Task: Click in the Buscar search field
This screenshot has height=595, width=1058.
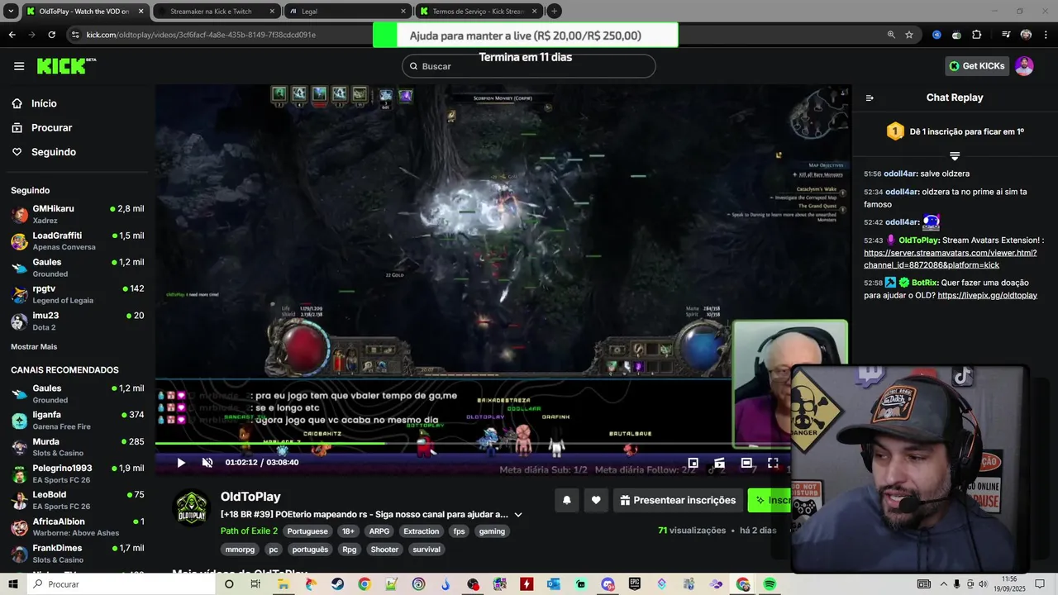Action: pyautogui.click(x=529, y=66)
